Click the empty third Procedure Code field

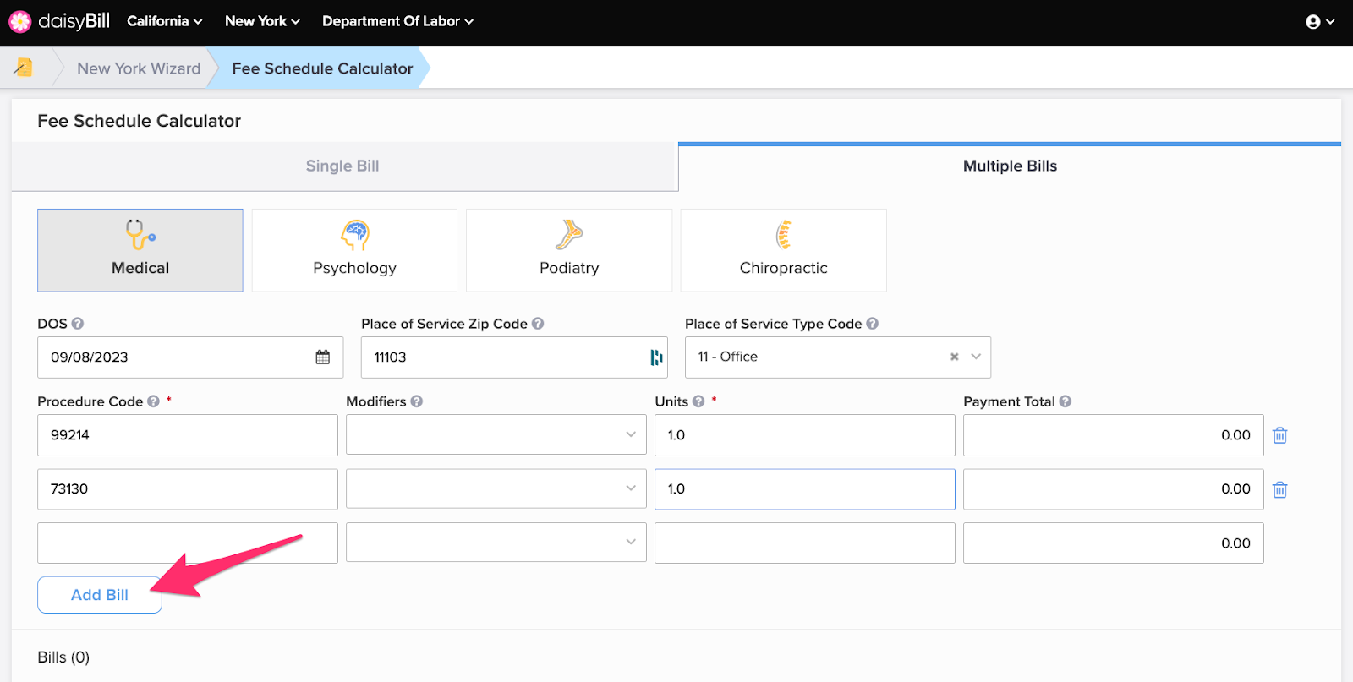[188, 543]
